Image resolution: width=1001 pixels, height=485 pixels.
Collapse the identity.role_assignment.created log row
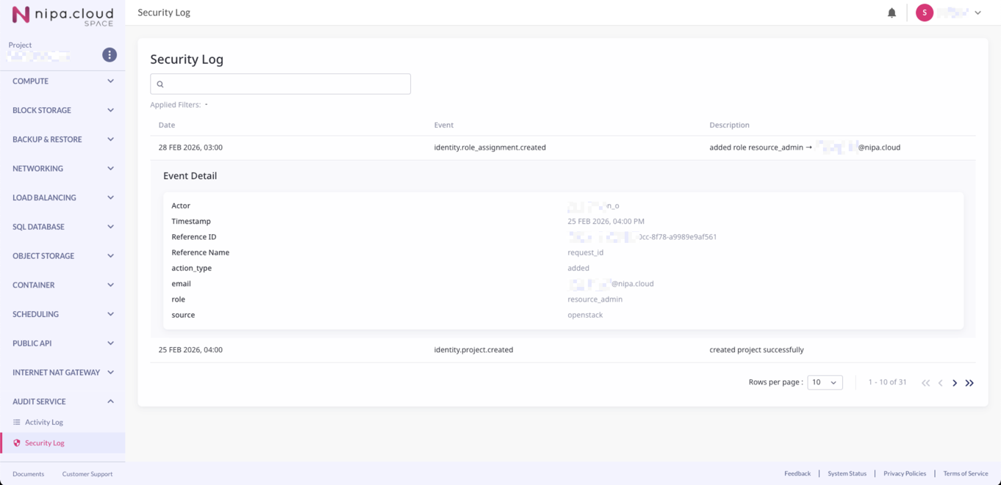[x=489, y=147]
